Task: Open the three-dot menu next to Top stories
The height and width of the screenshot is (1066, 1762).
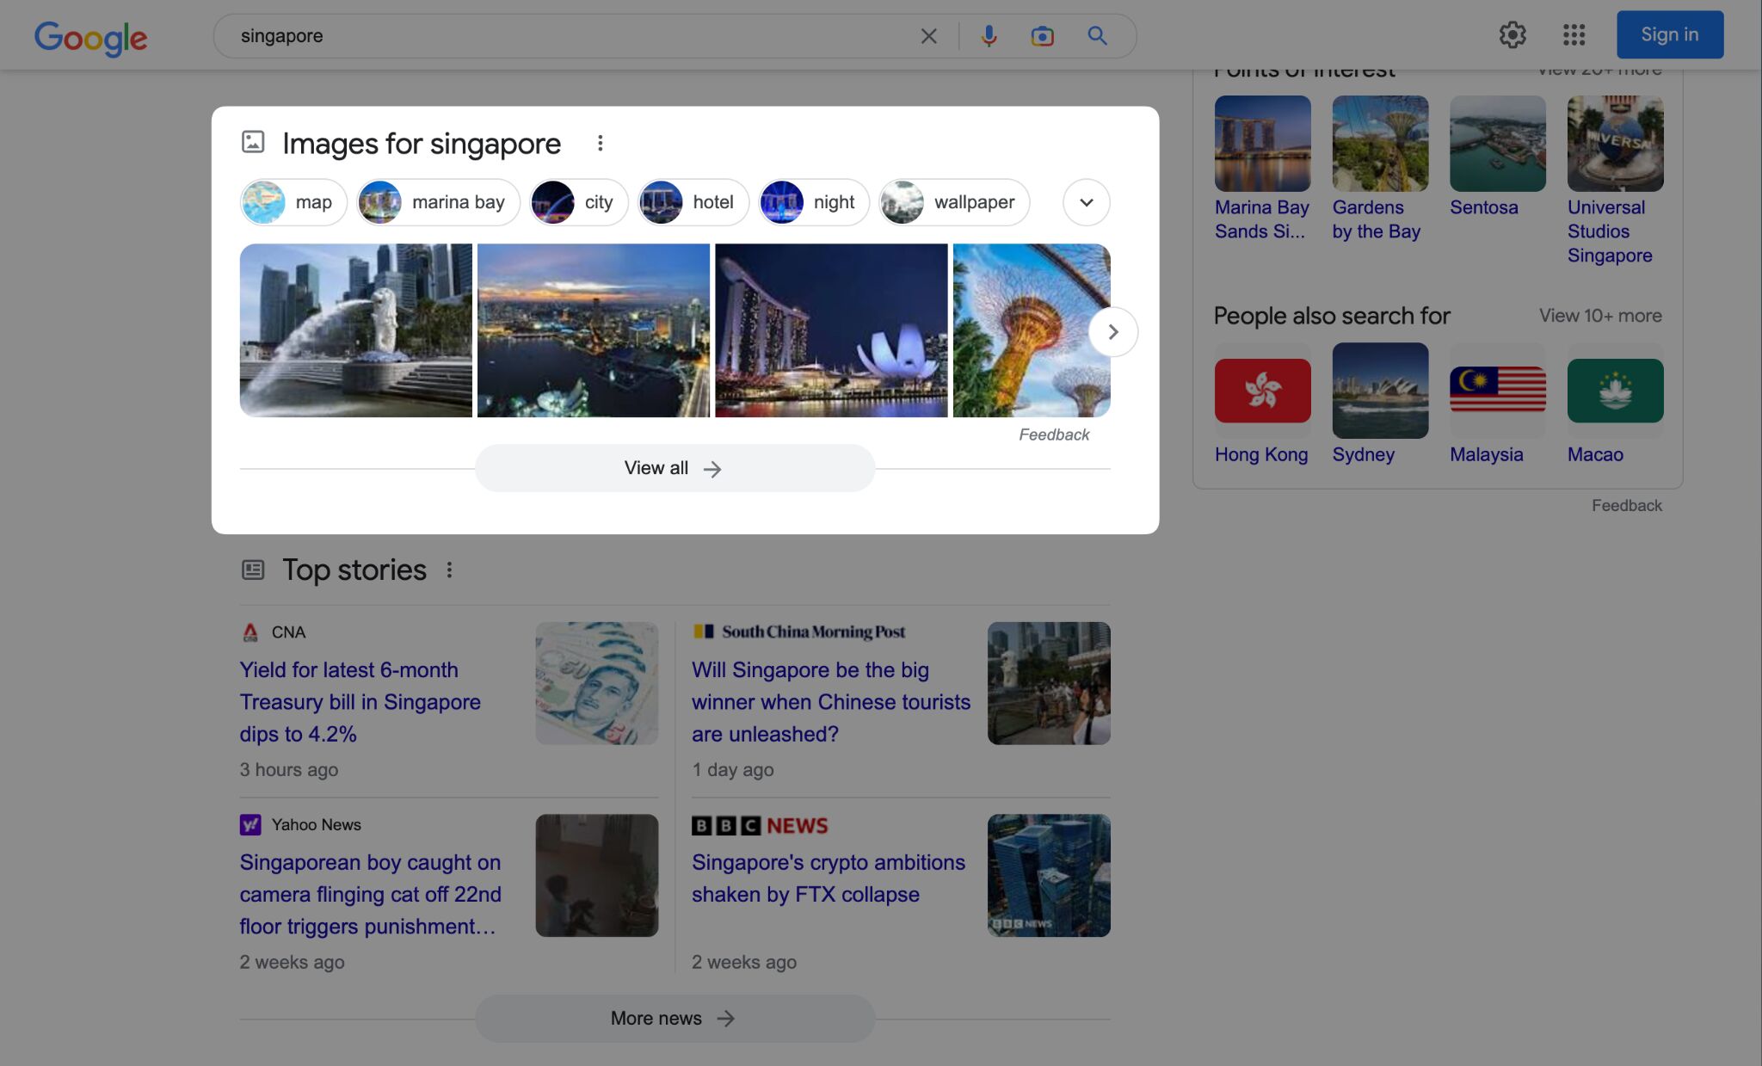Action: click(x=450, y=570)
